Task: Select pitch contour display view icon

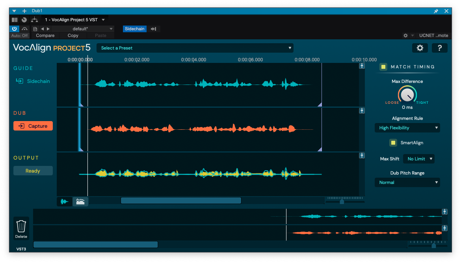Action: pyautogui.click(x=80, y=201)
